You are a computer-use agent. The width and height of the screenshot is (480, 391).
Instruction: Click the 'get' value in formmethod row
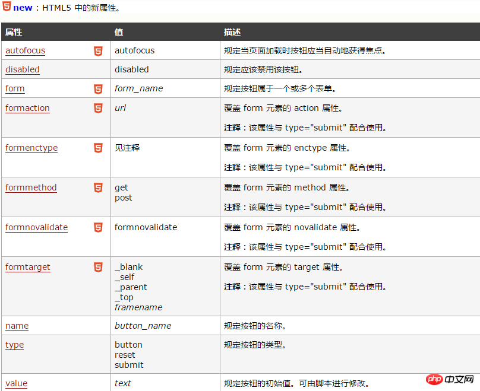coord(121,187)
